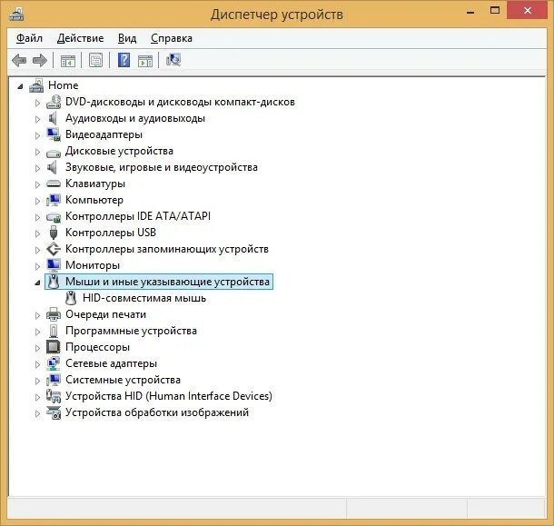
Task: Open the Properties toolbar icon
Action: 95,61
